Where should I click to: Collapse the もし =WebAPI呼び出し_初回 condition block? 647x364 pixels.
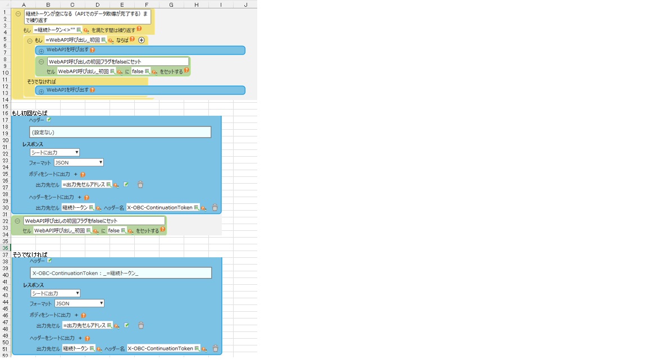click(30, 40)
